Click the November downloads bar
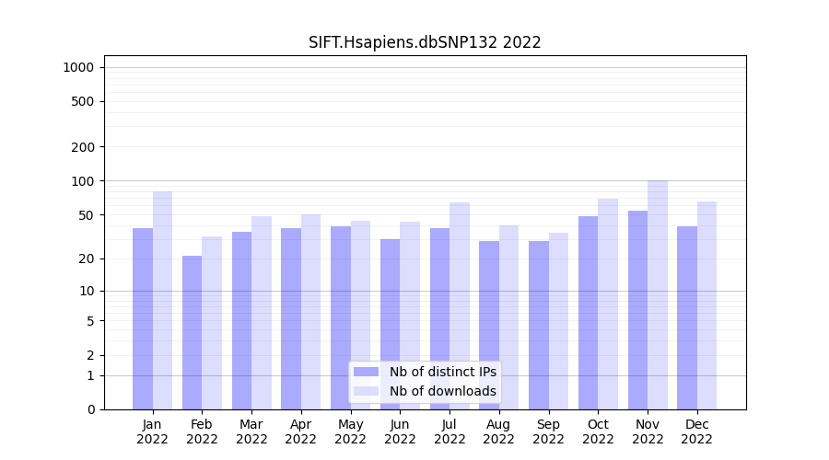Image resolution: width=829 pixels, height=460 pixels. pos(658,294)
